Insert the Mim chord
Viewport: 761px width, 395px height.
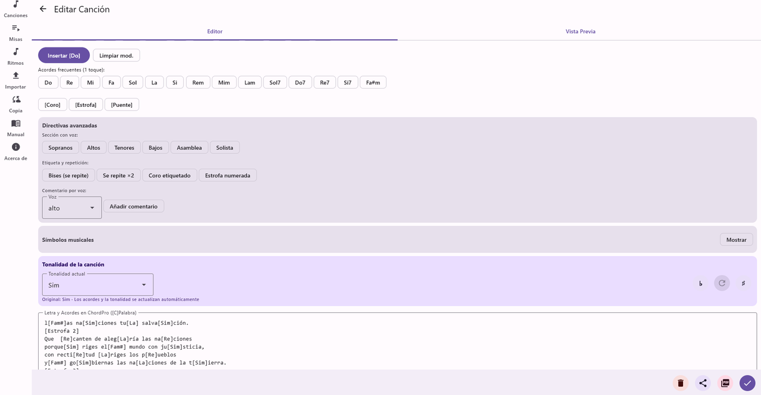[x=224, y=83]
